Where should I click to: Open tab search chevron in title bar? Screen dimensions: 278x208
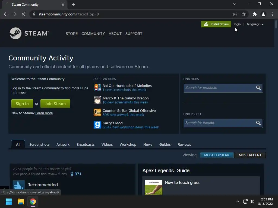[234, 4]
